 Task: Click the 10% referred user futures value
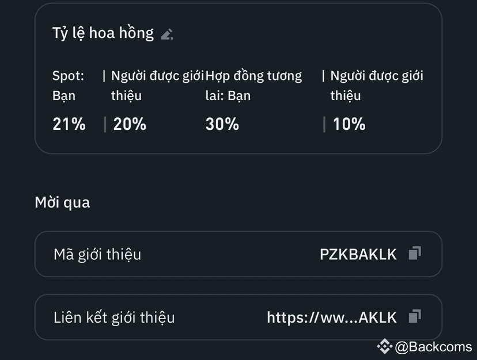(349, 124)
